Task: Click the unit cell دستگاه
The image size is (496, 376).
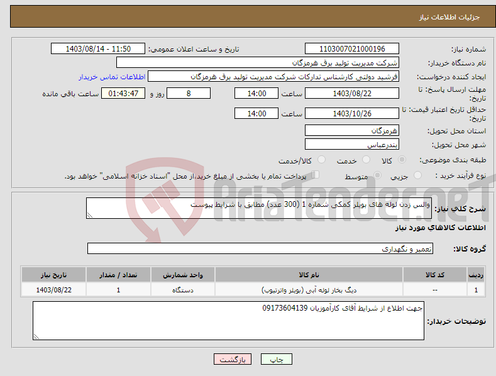Action: pyautogui.click(x=183, y=290)
